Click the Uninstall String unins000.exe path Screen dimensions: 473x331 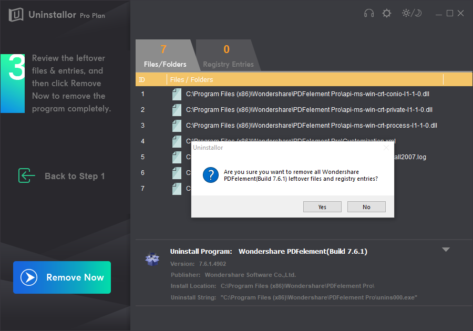click(319, 297)
